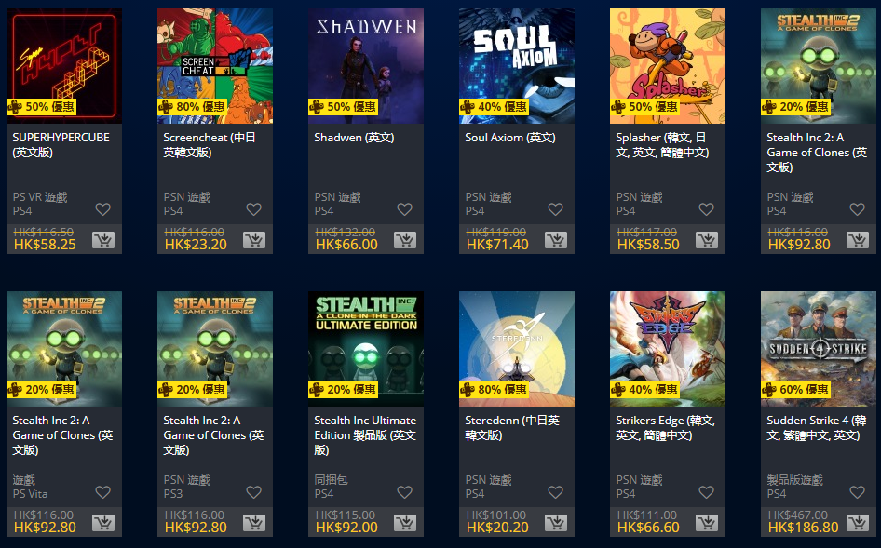The image size is (881, 548).
Task: Add Steredenn to shopping cart
Action: pos(556,523)
